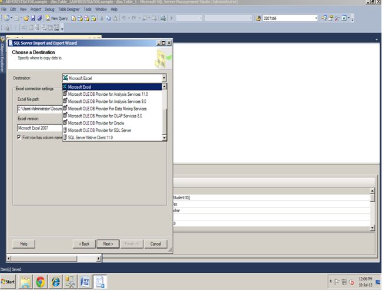Open the Edit menu
This screenshot has width=382, height=291.
click(13, 9)
